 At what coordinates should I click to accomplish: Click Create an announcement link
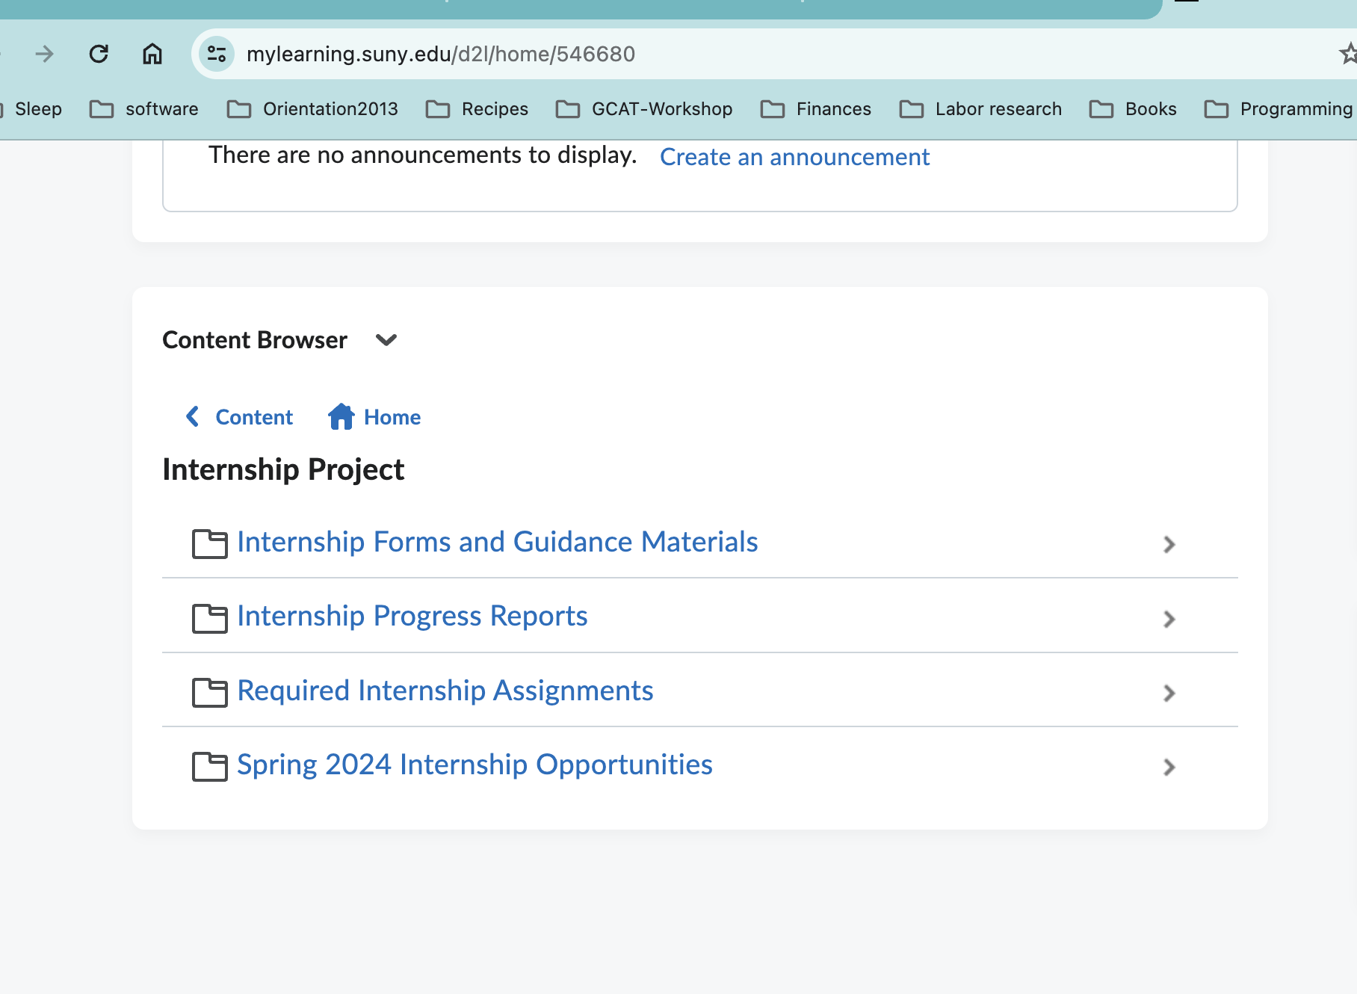coord(794,157)
